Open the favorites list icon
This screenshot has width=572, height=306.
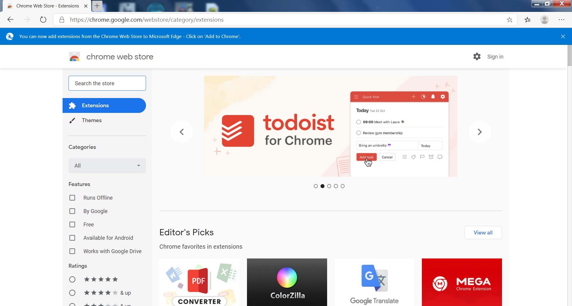pos(527,20)
